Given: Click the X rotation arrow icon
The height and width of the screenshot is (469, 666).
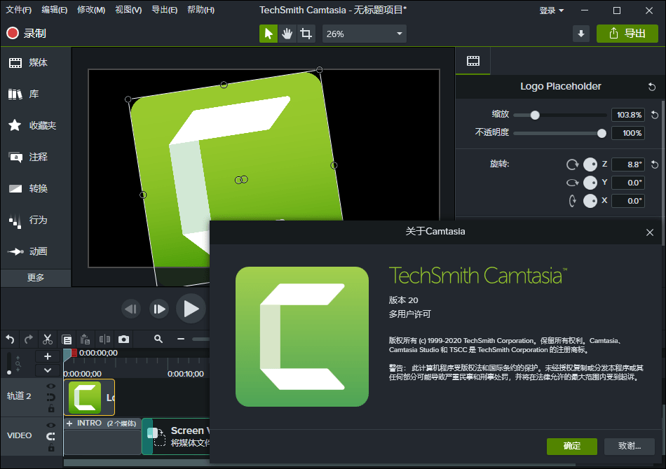Looking at the screenshot, I should pyautogui.click(x=573, y=201).
